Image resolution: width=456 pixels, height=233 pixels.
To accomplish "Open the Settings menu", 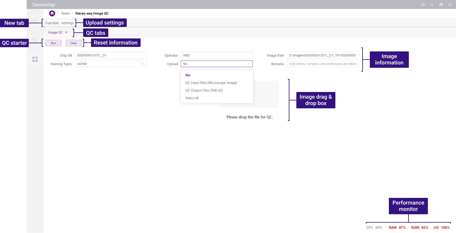I will click(x=67, y=23).
